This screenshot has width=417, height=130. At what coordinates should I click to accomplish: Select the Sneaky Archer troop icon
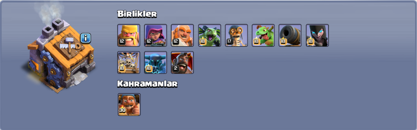(x=156, y=35)
